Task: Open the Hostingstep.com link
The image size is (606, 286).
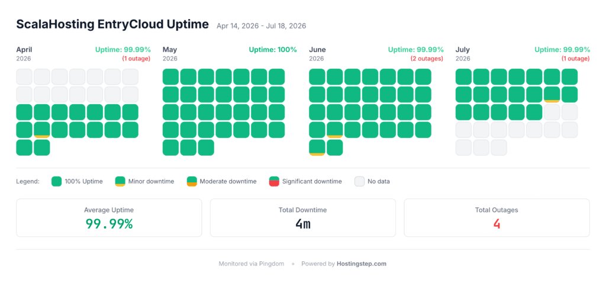Action: coord(362,264)
